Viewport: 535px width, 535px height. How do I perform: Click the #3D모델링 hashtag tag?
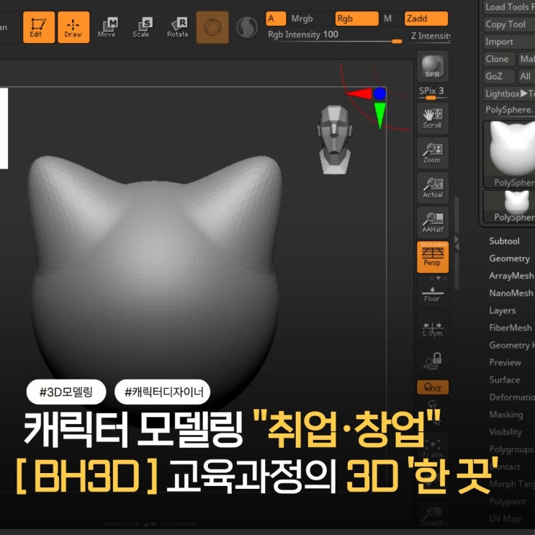pos(66,392)
